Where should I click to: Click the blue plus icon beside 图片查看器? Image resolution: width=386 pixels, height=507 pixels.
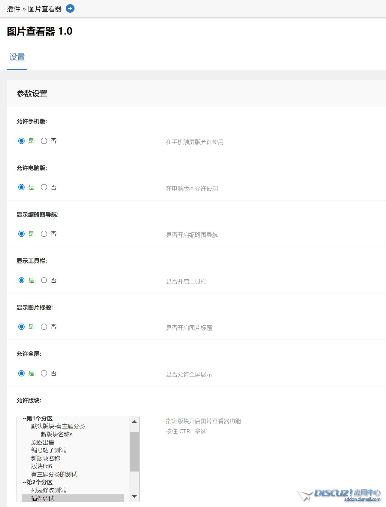70,9
